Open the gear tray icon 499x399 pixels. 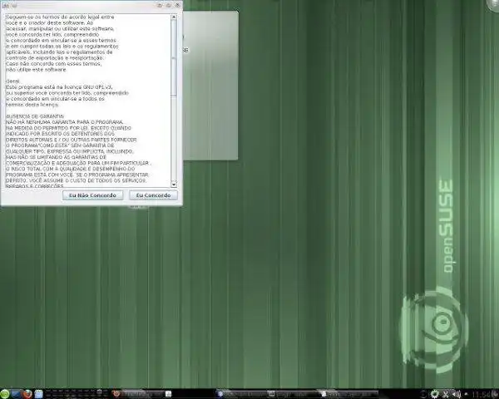click(434, 394)
